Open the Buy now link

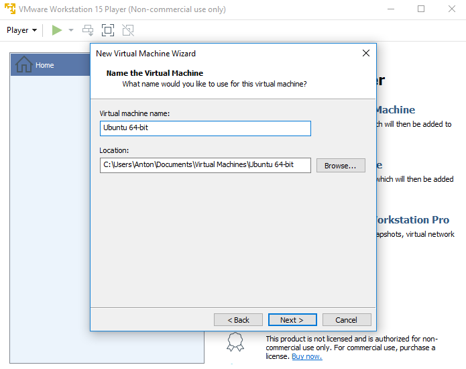coord(306,356)
